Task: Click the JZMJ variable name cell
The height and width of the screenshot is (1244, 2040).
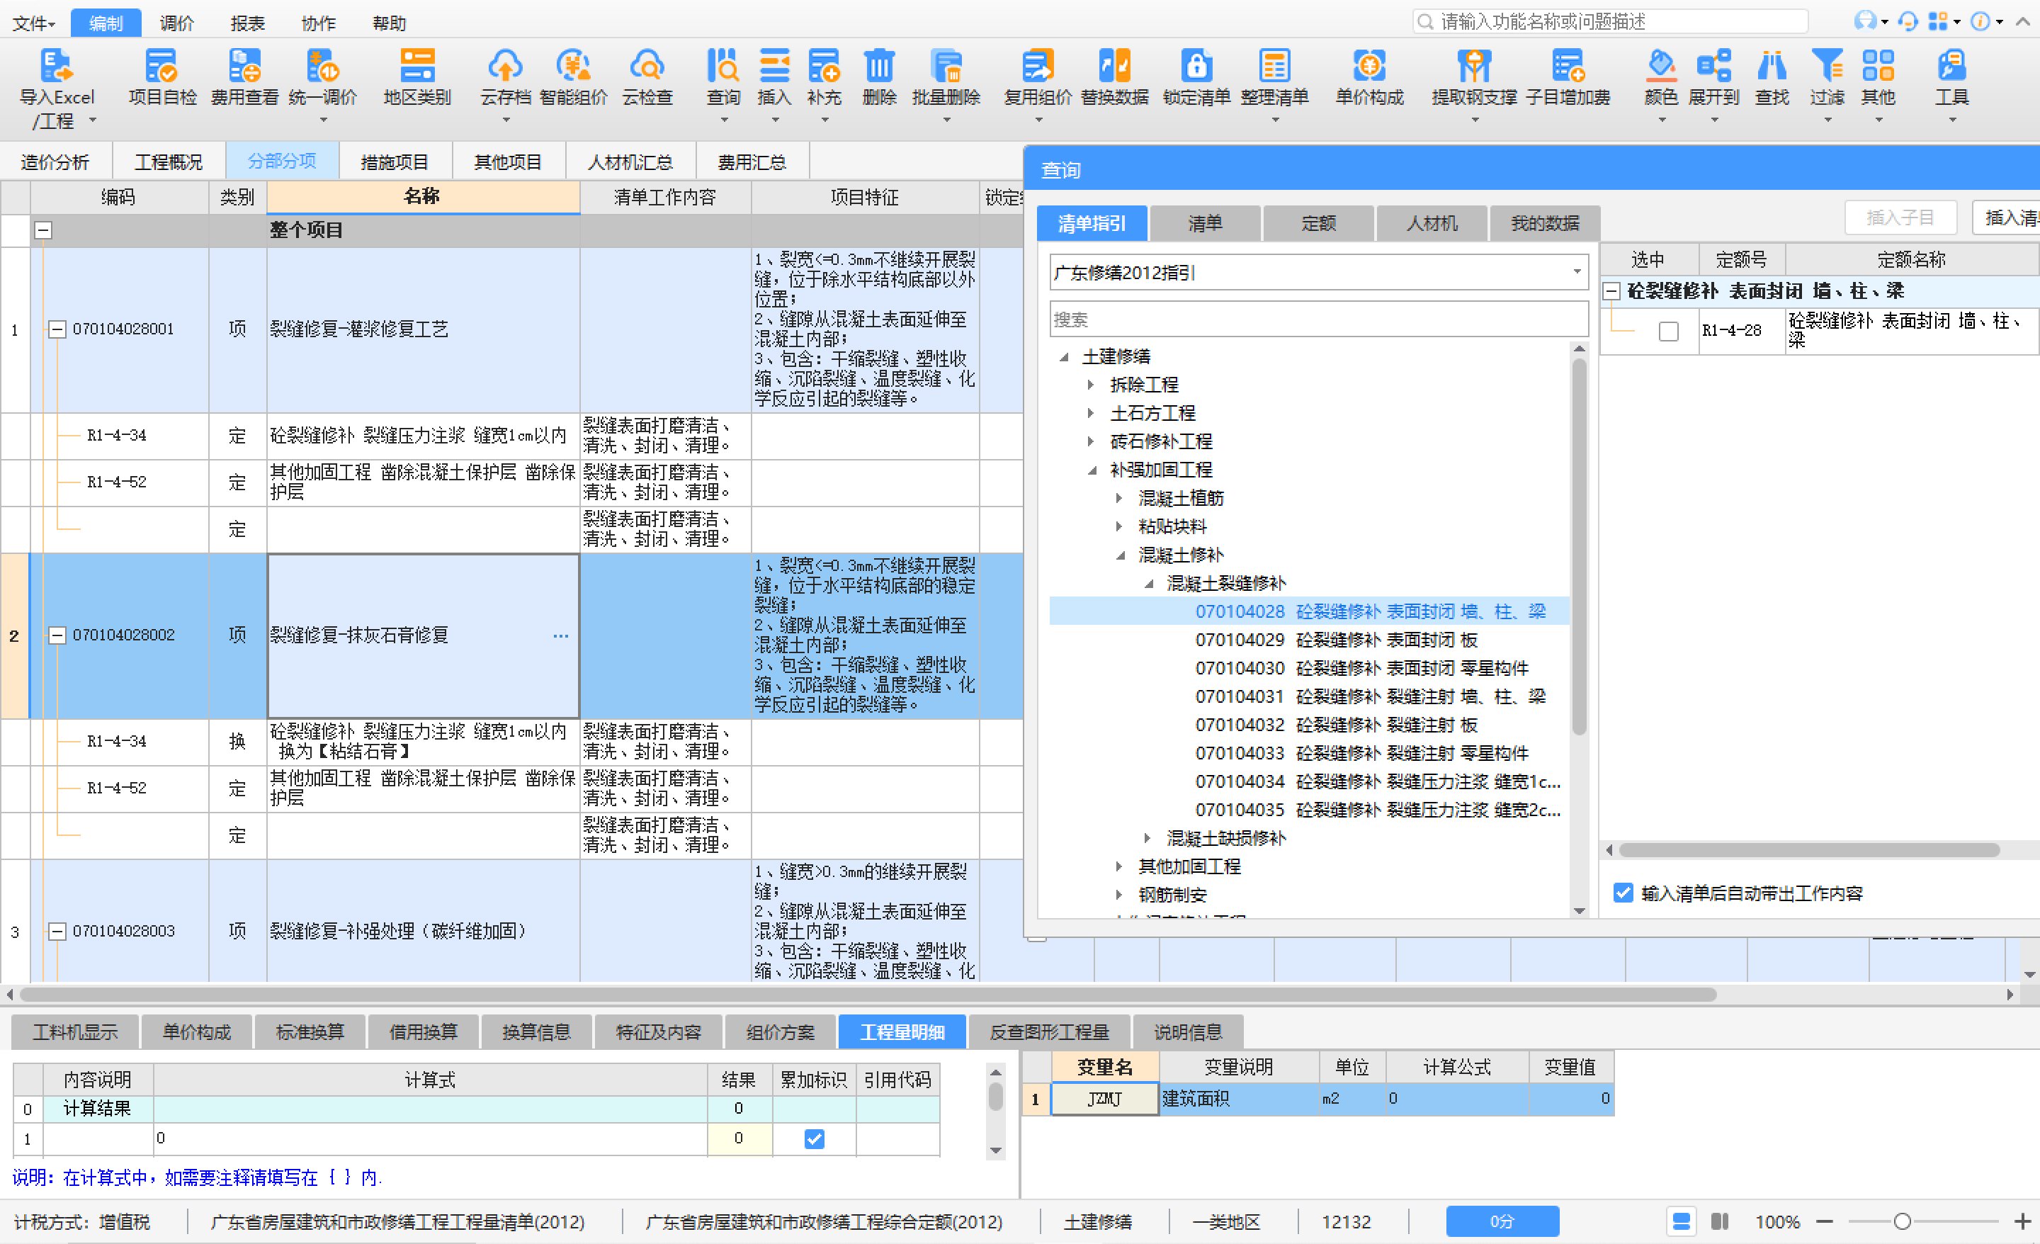Action: click(x=1104, y=1099)
